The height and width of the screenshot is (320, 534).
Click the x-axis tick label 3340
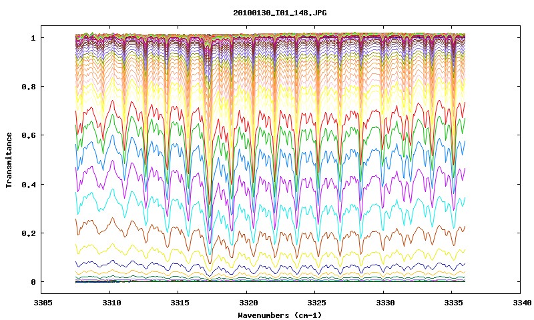click(x=521, y=303)
